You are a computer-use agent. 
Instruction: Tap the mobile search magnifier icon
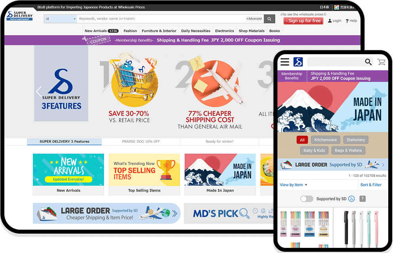pos(368,62)
